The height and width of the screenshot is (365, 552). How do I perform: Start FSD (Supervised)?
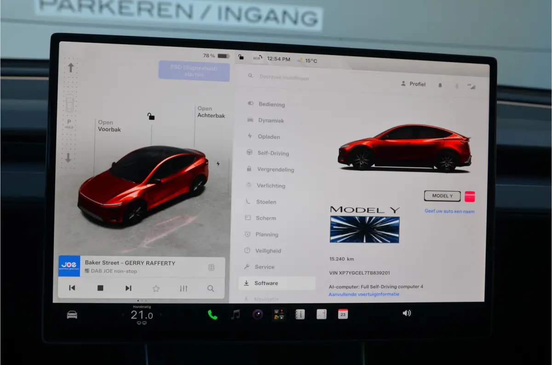[194, 71]
